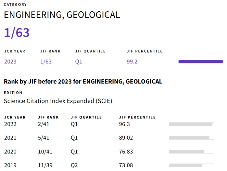This screenshot has height=171, width=227.
Task: Click the 2020 percentile progress bar
Action: 192,152
